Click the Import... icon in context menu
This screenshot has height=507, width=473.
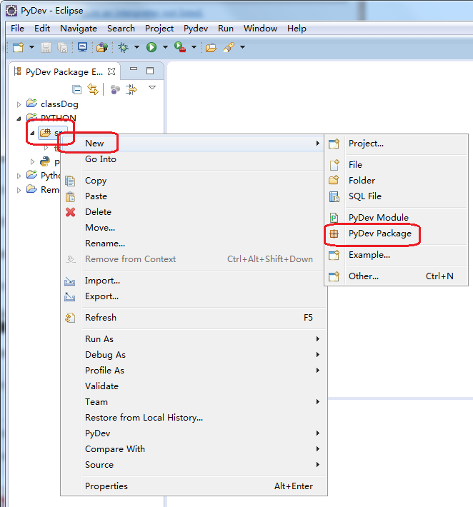pyautogui.click(x=70, y=281)
